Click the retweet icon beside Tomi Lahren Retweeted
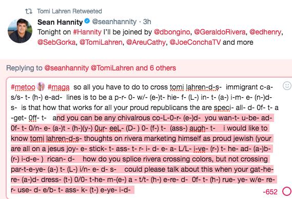Image resolution: width=292 pixels, height=199 pixels. 29,11
